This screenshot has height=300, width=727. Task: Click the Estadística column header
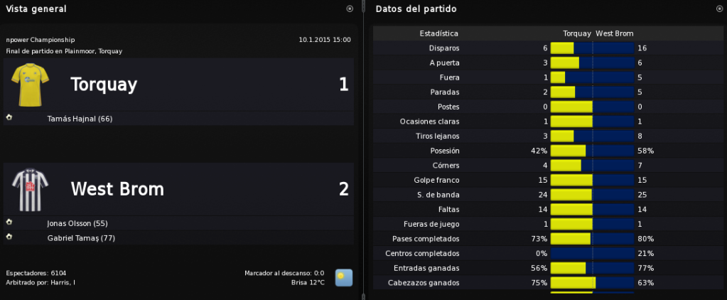[x=439, y=33]
